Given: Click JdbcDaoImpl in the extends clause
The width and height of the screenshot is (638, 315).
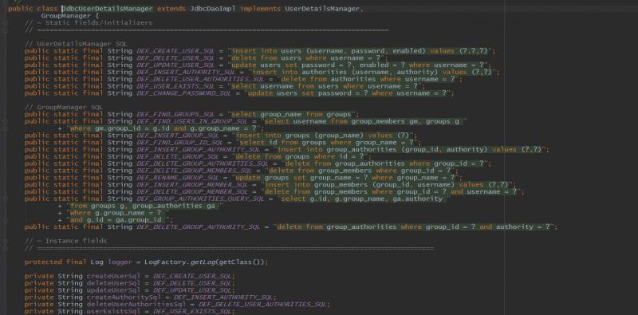Looking at the screenshot, I should (x=213, y=9).
